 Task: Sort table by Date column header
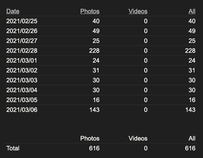(x=13, y=11)
